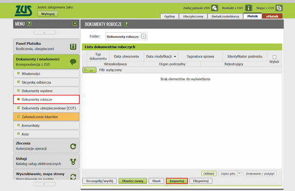Click the Zadaj pytanie ZUS headset icon
Image resolution: width=295 pixels, height=191 pixels.
pyautogui.click(x=215, y=8)
